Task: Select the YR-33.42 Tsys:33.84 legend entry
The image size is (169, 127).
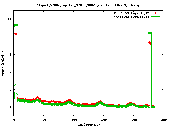Action: [x=132, y=17]
